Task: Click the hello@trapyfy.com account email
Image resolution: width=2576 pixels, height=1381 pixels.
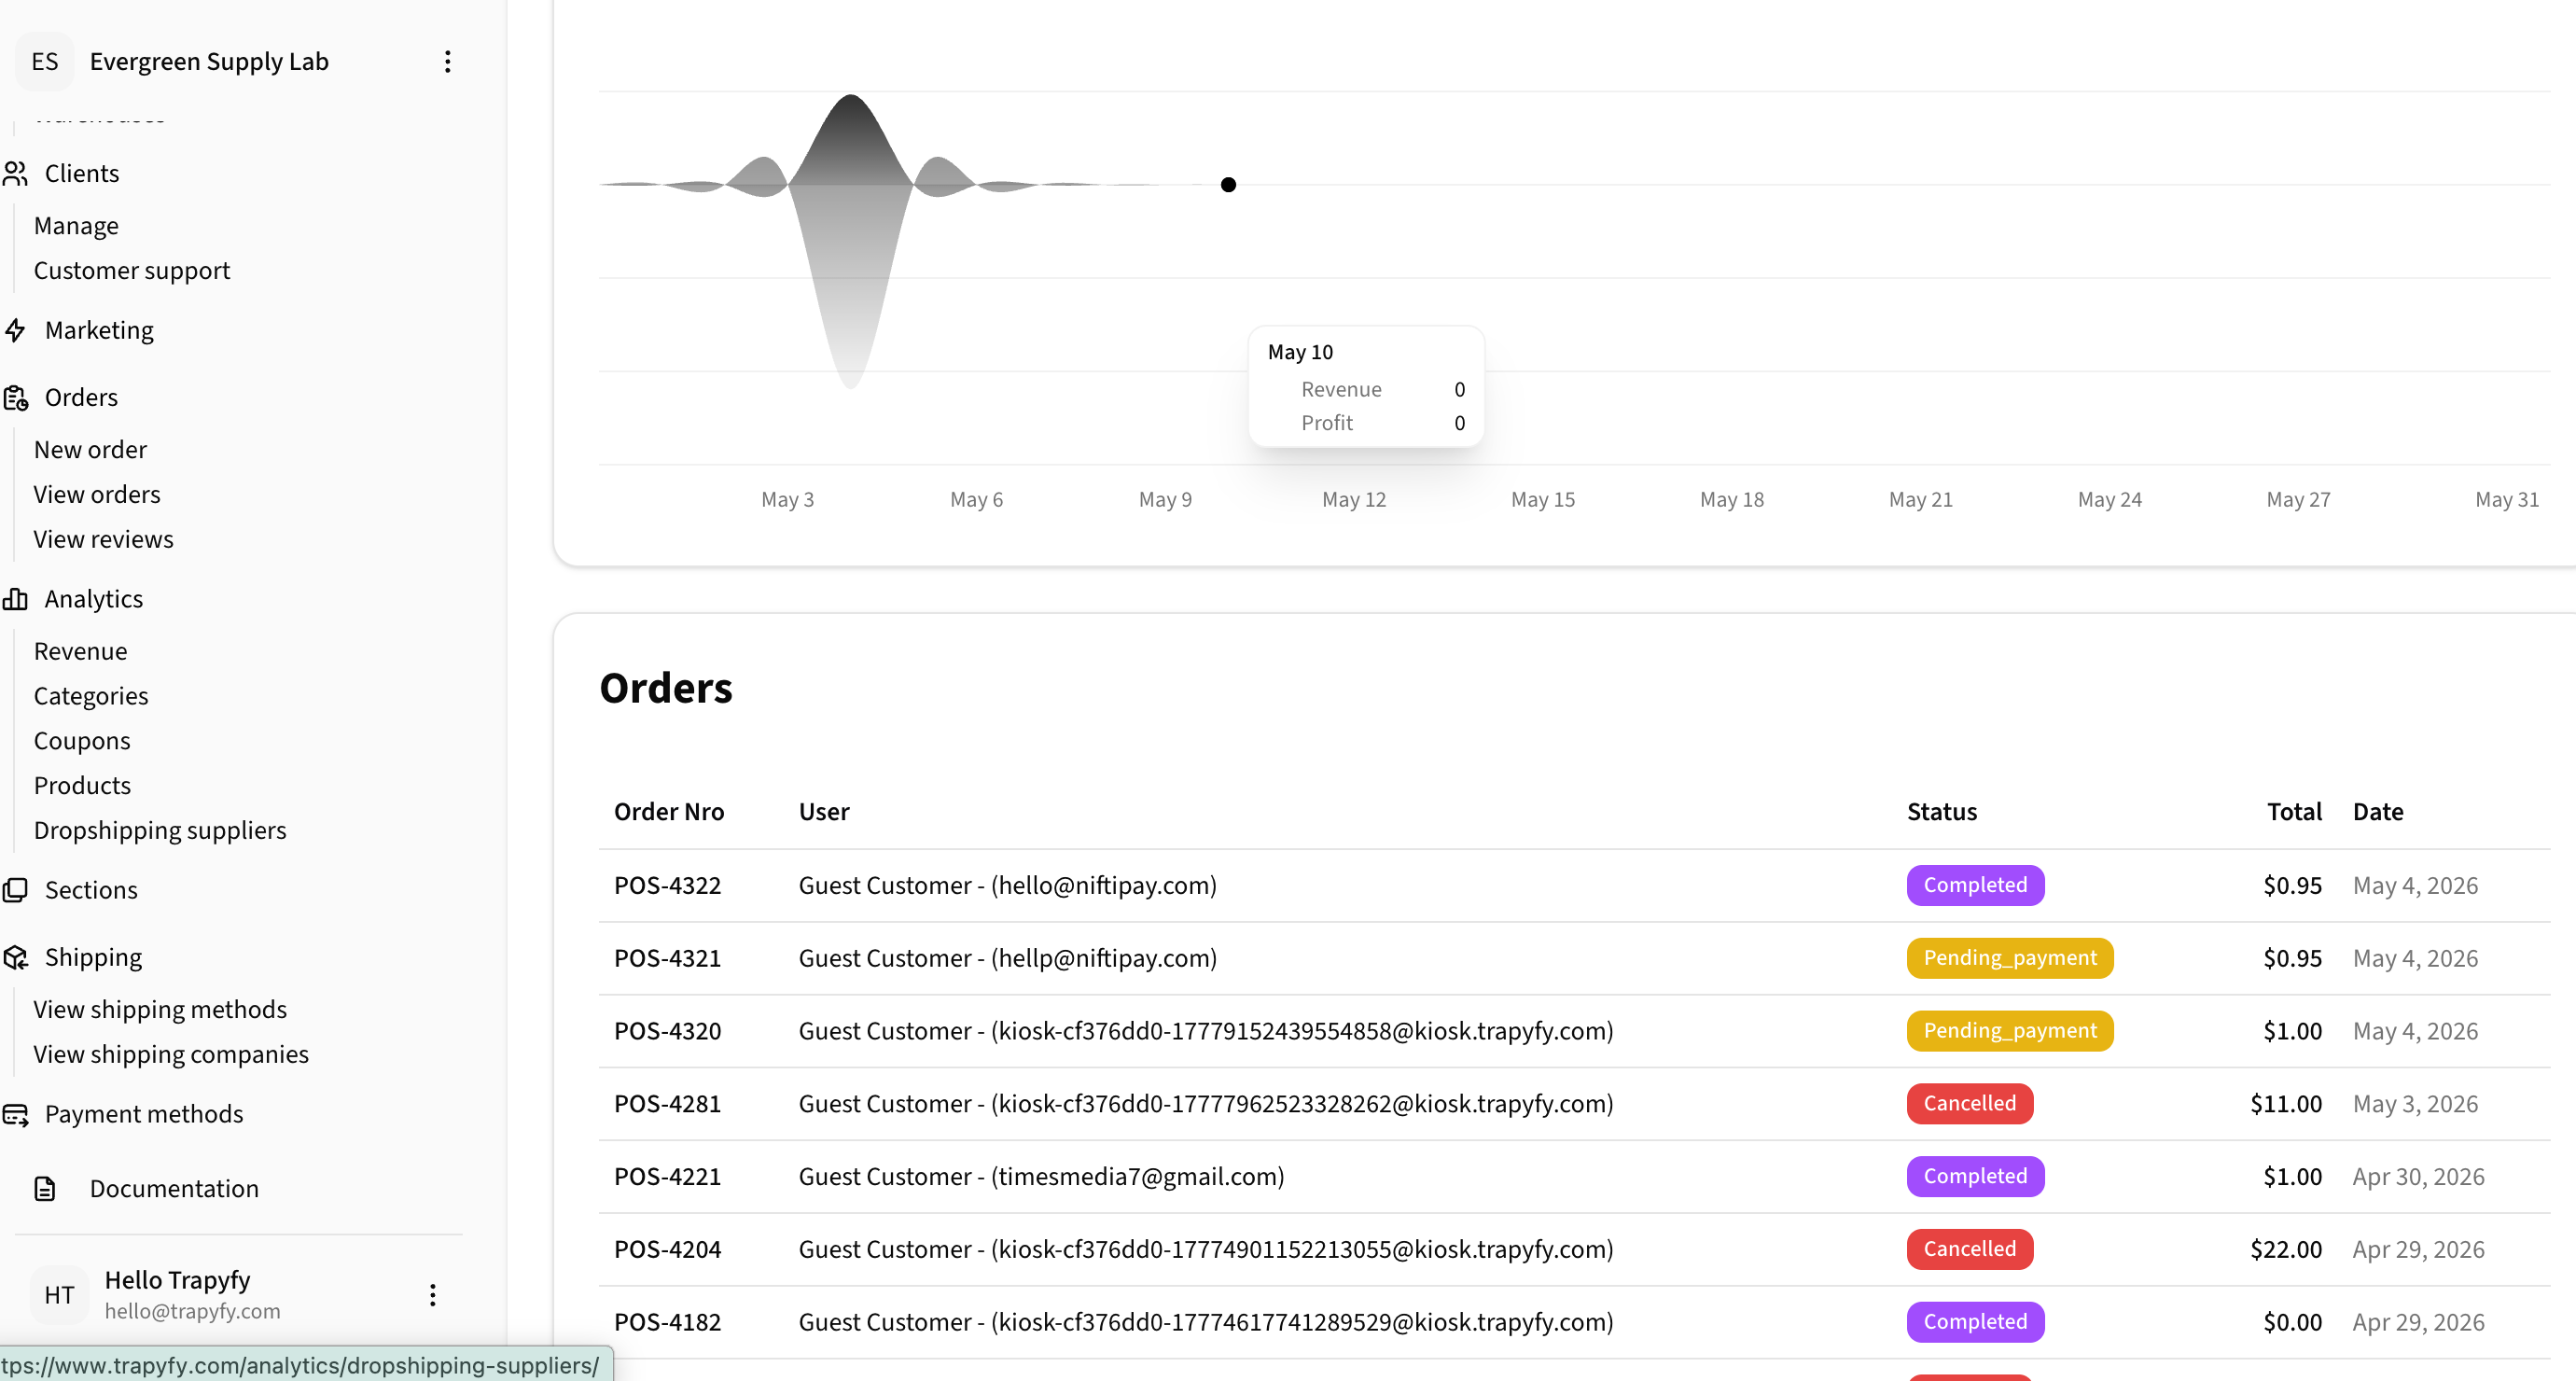Action: click(x=192, y=1312)
